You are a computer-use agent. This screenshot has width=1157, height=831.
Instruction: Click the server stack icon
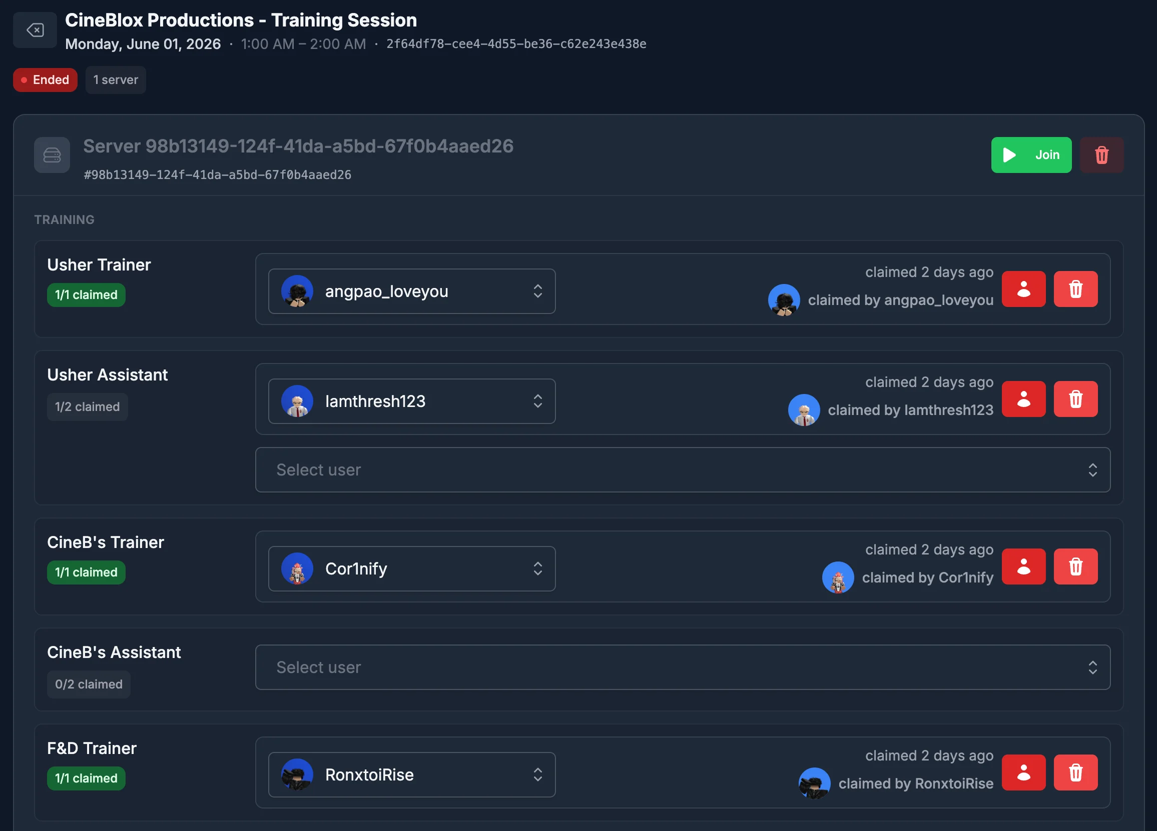coord(52,155)
